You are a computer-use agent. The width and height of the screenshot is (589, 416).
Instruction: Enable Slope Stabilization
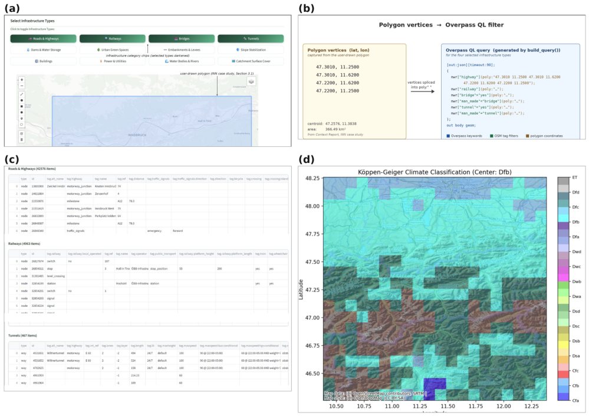[251, 50]
